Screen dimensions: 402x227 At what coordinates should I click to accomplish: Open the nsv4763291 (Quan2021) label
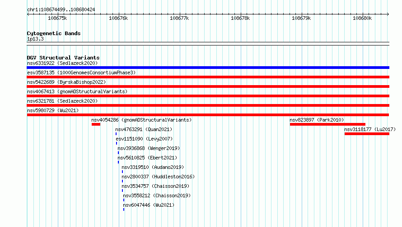coord(144,129)
